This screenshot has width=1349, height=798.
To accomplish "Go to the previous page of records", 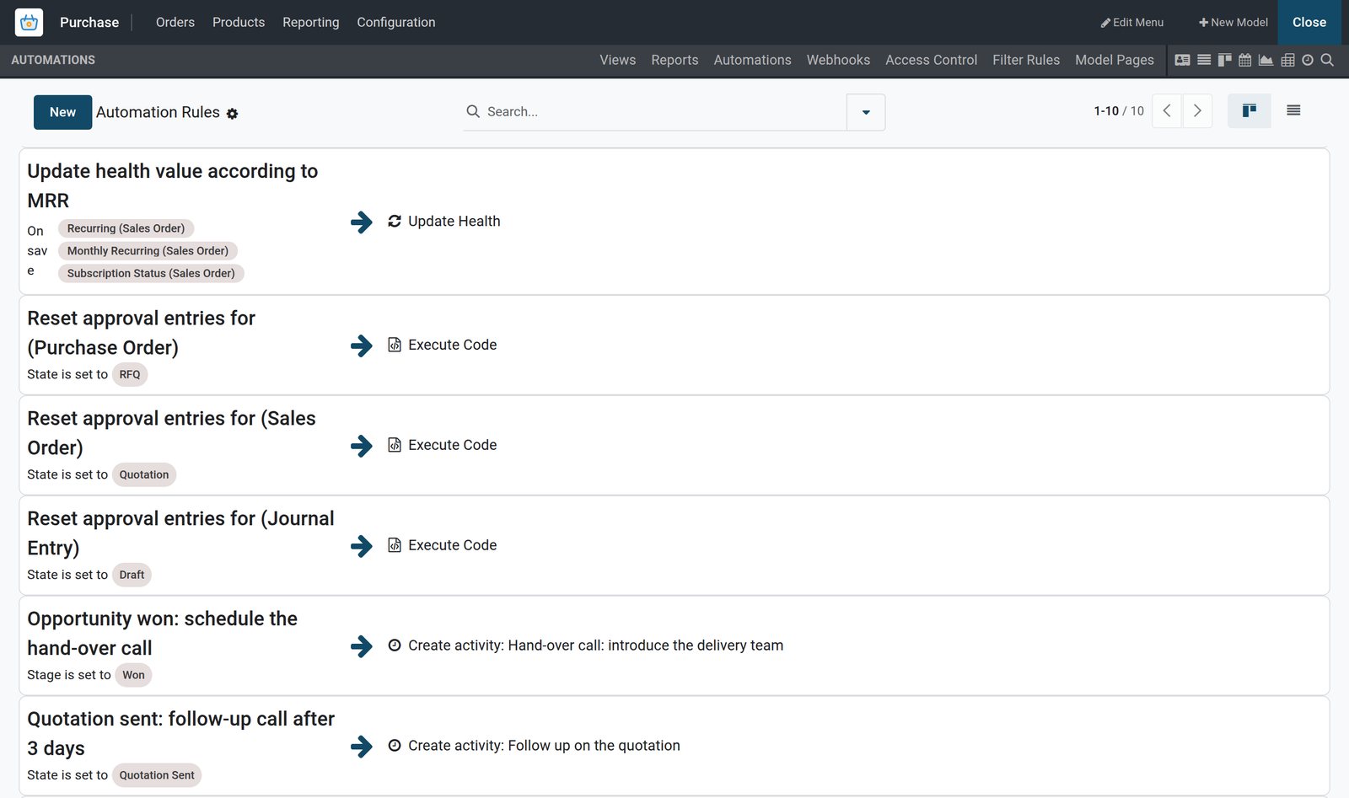I will 1167,111.
